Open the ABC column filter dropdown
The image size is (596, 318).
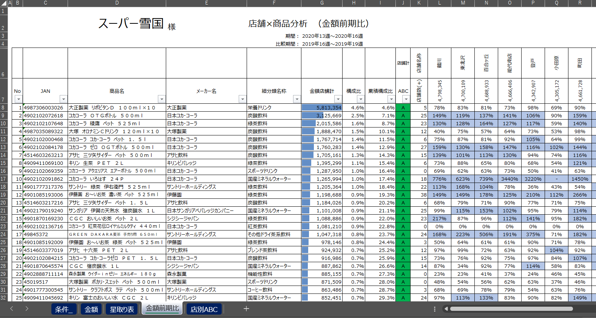pyautogui.click(x=406, y=99)
